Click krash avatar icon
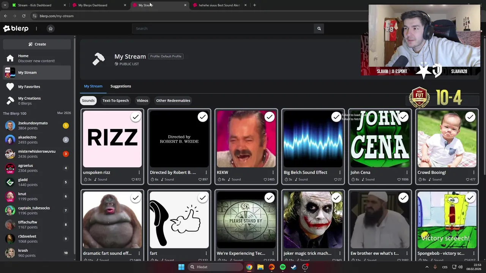This screenshot has height=273, width=486. point(10,253)
